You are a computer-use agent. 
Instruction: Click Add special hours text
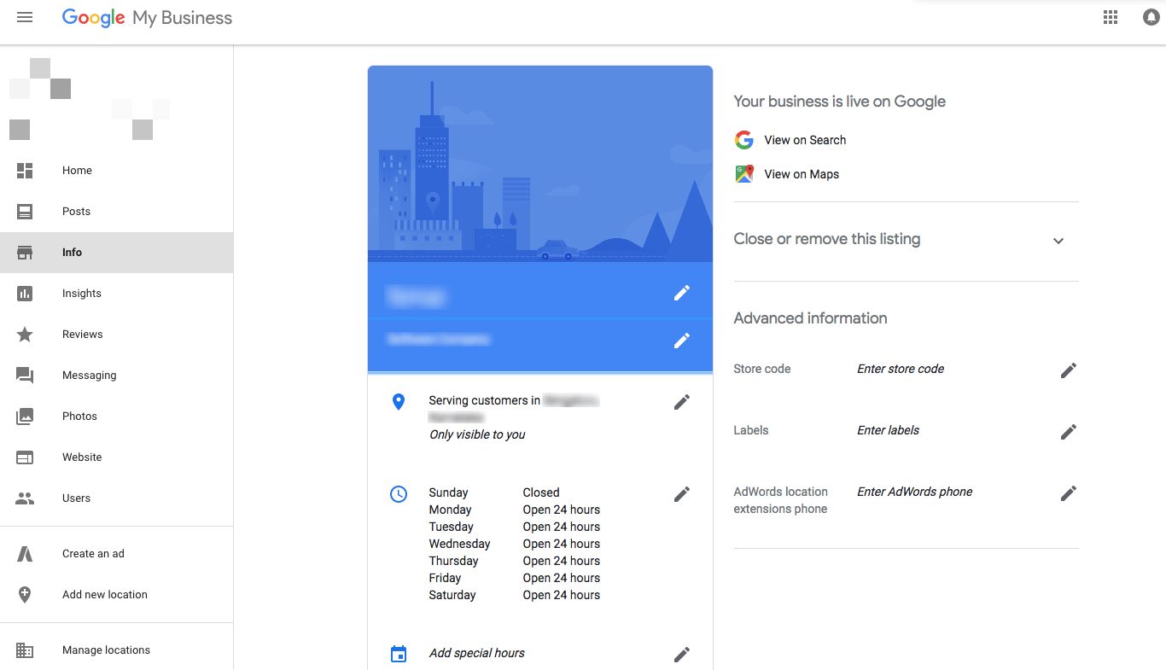(x=476, y=653)
